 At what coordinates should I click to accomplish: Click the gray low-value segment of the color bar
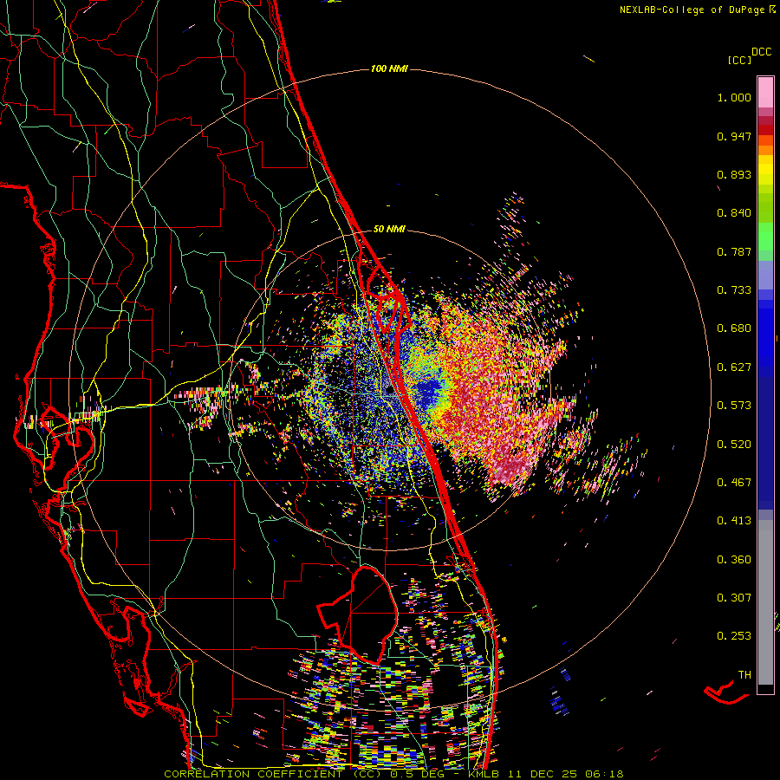765,602
